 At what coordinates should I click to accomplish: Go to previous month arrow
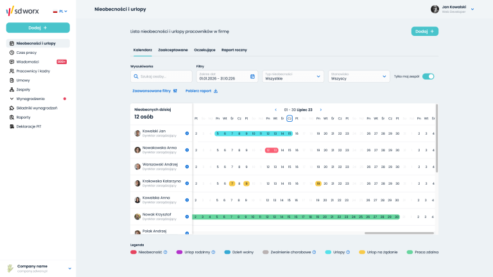click(x=276, y=110)
